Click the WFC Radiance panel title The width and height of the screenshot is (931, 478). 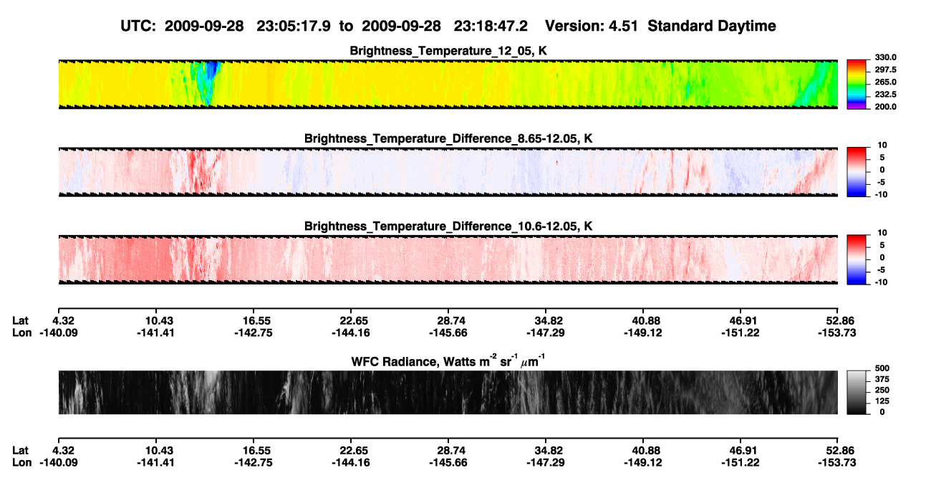pyautogui.click(x=448, y=361)
